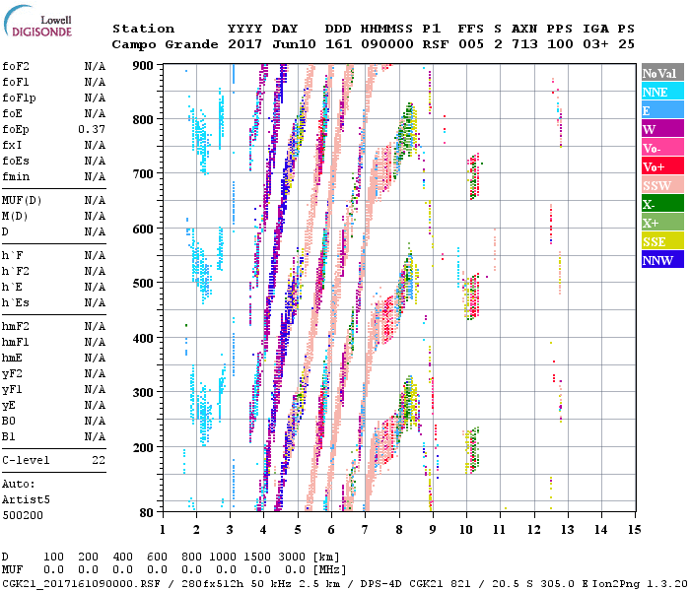Click the MUF(D) parameter label

pyautogui.click(x=22, y=201)
